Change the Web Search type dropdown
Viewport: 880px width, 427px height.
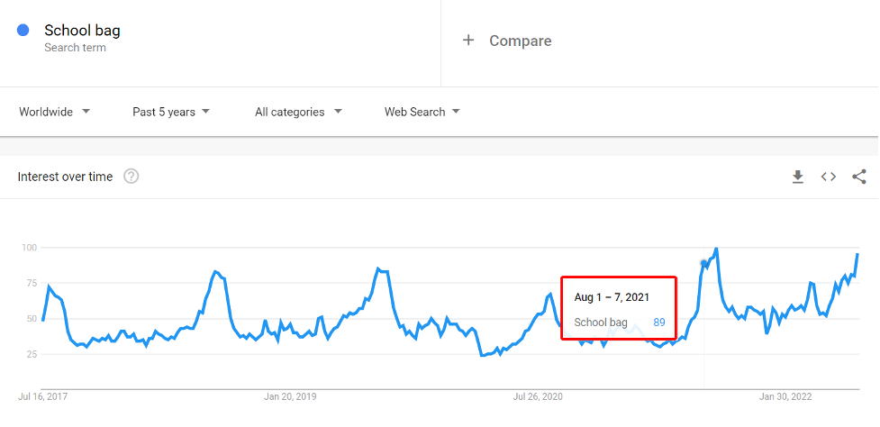pos(422,112)
